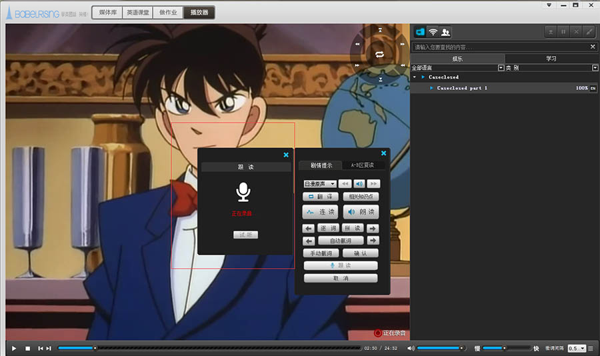The height and width of the screenshot is (356, 600).
Task: Mute audio via speaker icon in playback bar
Action: coord(411,349)
